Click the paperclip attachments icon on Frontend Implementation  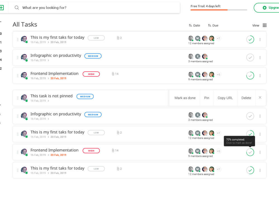tap(113, 74)
